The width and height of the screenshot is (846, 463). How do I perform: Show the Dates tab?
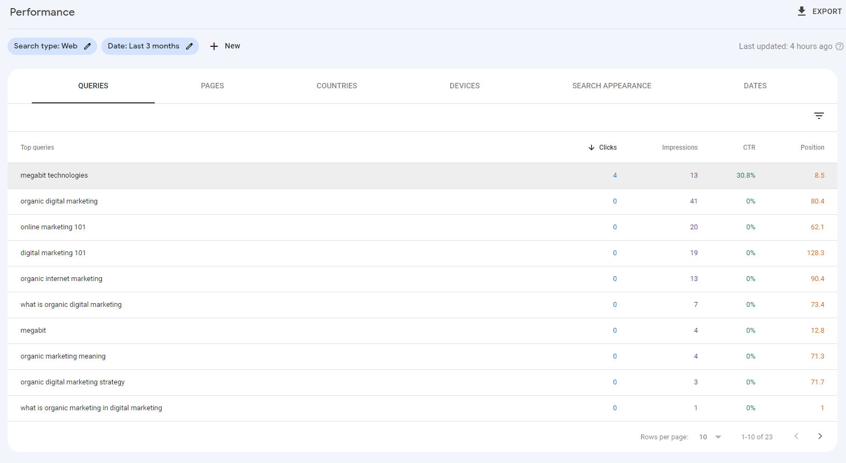tap(755, 86)
